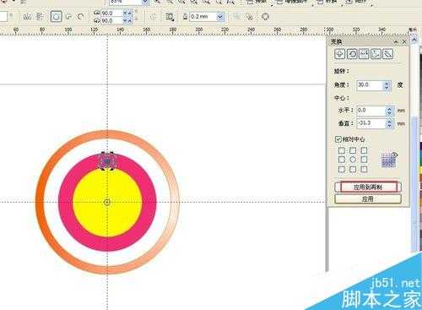Click the 应用 apply button

[368, 199]
